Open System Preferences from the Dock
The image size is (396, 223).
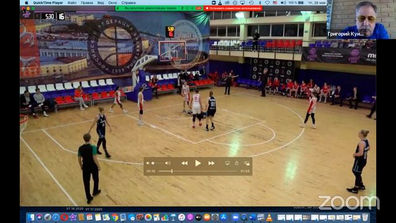click(215, 217)
